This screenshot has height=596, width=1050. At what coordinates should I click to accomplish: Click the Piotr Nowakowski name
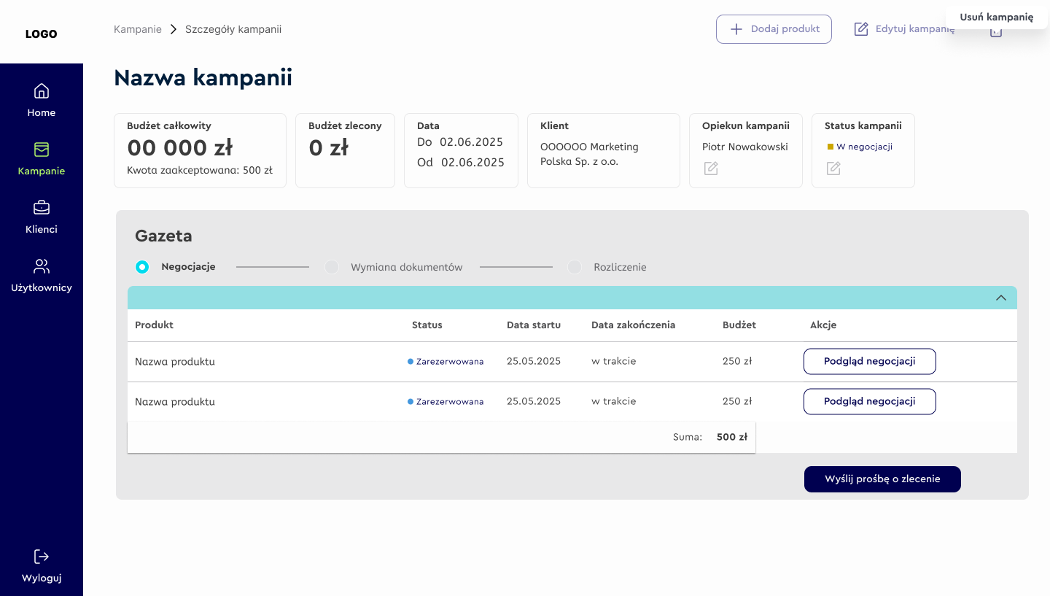pos(745,147)
